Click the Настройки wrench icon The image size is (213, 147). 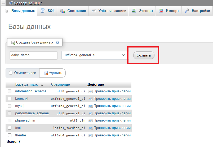[187, 11]
